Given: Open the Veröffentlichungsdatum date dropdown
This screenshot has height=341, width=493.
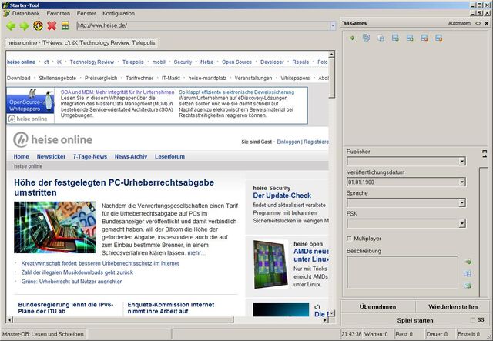Looking at the screenshot, I should point(462,182).
